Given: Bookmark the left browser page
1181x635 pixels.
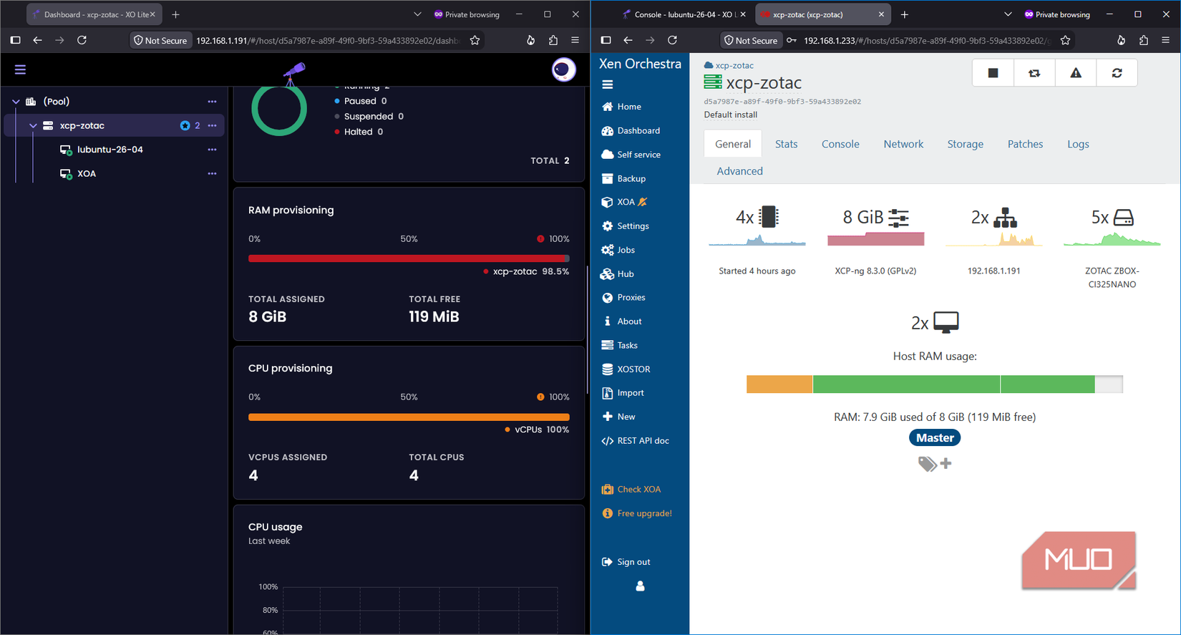Looking at the screenshot, I should point(475,40).
